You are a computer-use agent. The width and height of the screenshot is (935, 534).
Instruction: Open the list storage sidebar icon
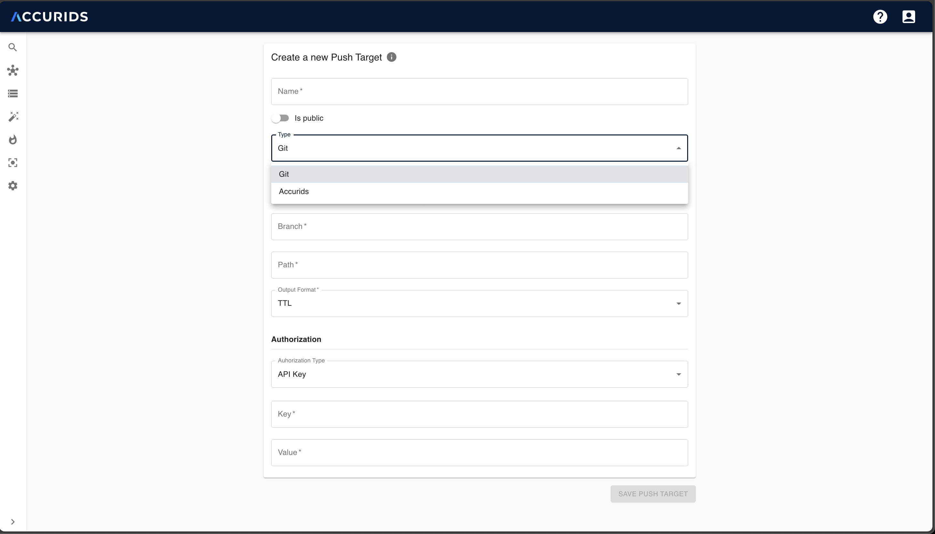(13, 93)
